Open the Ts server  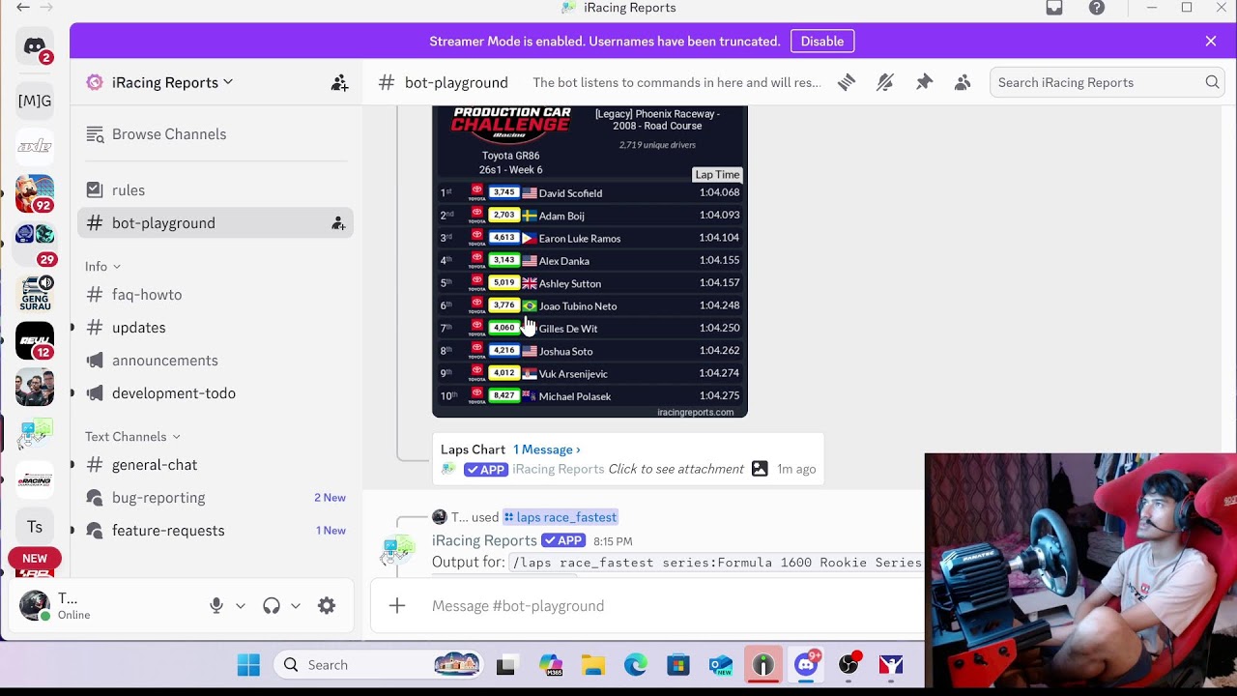pyautogui.click(x=35, y=527)
